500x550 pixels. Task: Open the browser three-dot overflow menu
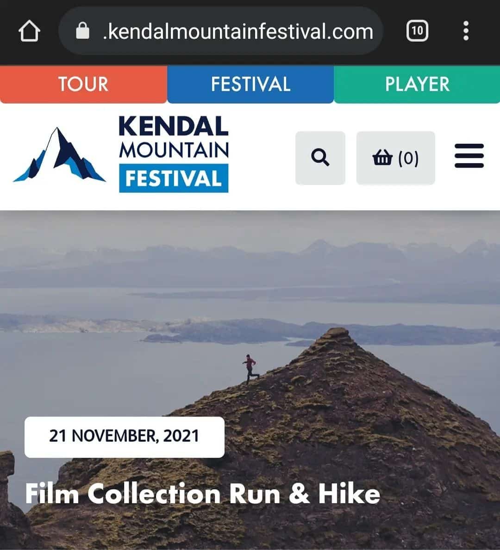click(x=466, y=31)
